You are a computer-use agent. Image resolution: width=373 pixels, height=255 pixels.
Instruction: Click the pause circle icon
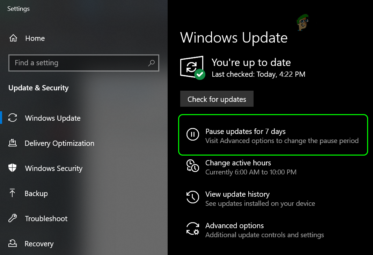pyautogui.click(x=193, y=134)
